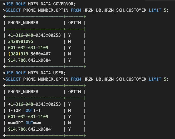Viewport: 175px width, 139px height.
Task: Click the HRZN_DATA_GOVERNOR role name
Action: click(x=53, y=4)
